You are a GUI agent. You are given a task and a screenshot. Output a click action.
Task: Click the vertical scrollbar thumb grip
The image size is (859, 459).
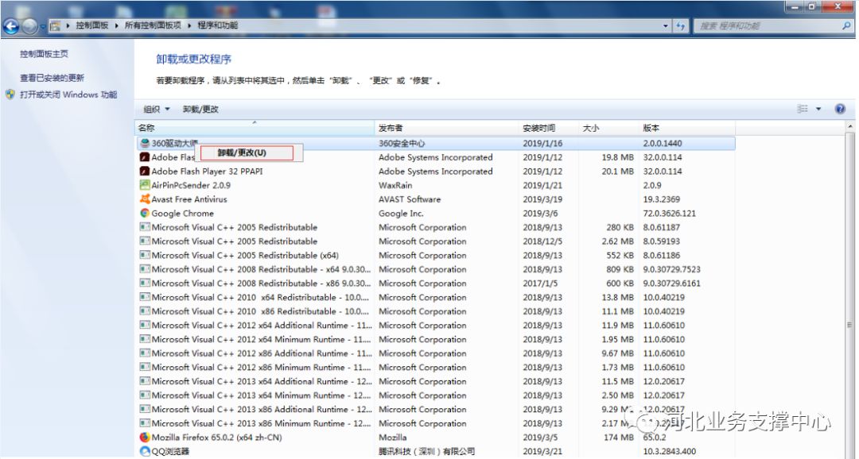tap(850, 326)
